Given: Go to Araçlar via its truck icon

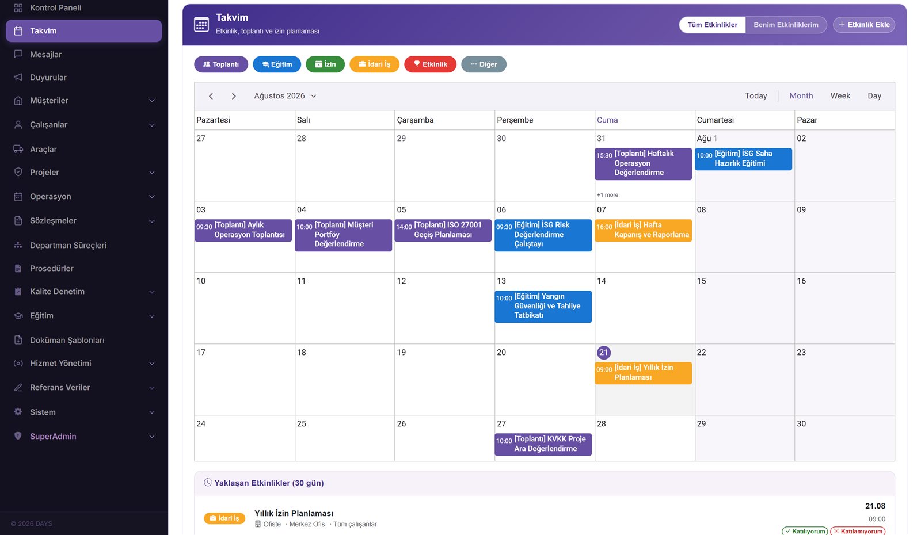Looking at the screenshot, I should click(18, 149).
